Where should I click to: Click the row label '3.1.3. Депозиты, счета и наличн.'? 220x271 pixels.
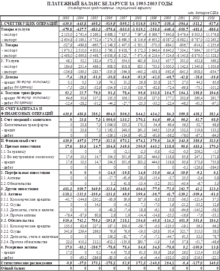click(x=28, y=210)
